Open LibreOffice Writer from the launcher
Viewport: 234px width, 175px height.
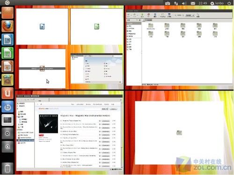pos(7,40)
